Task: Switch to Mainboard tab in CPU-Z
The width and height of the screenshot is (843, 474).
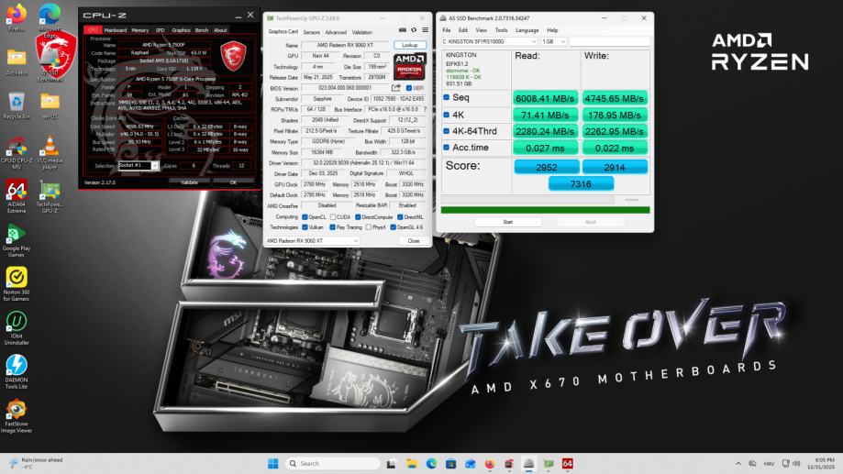Action: pyautogui.click(x=116, y=30)
